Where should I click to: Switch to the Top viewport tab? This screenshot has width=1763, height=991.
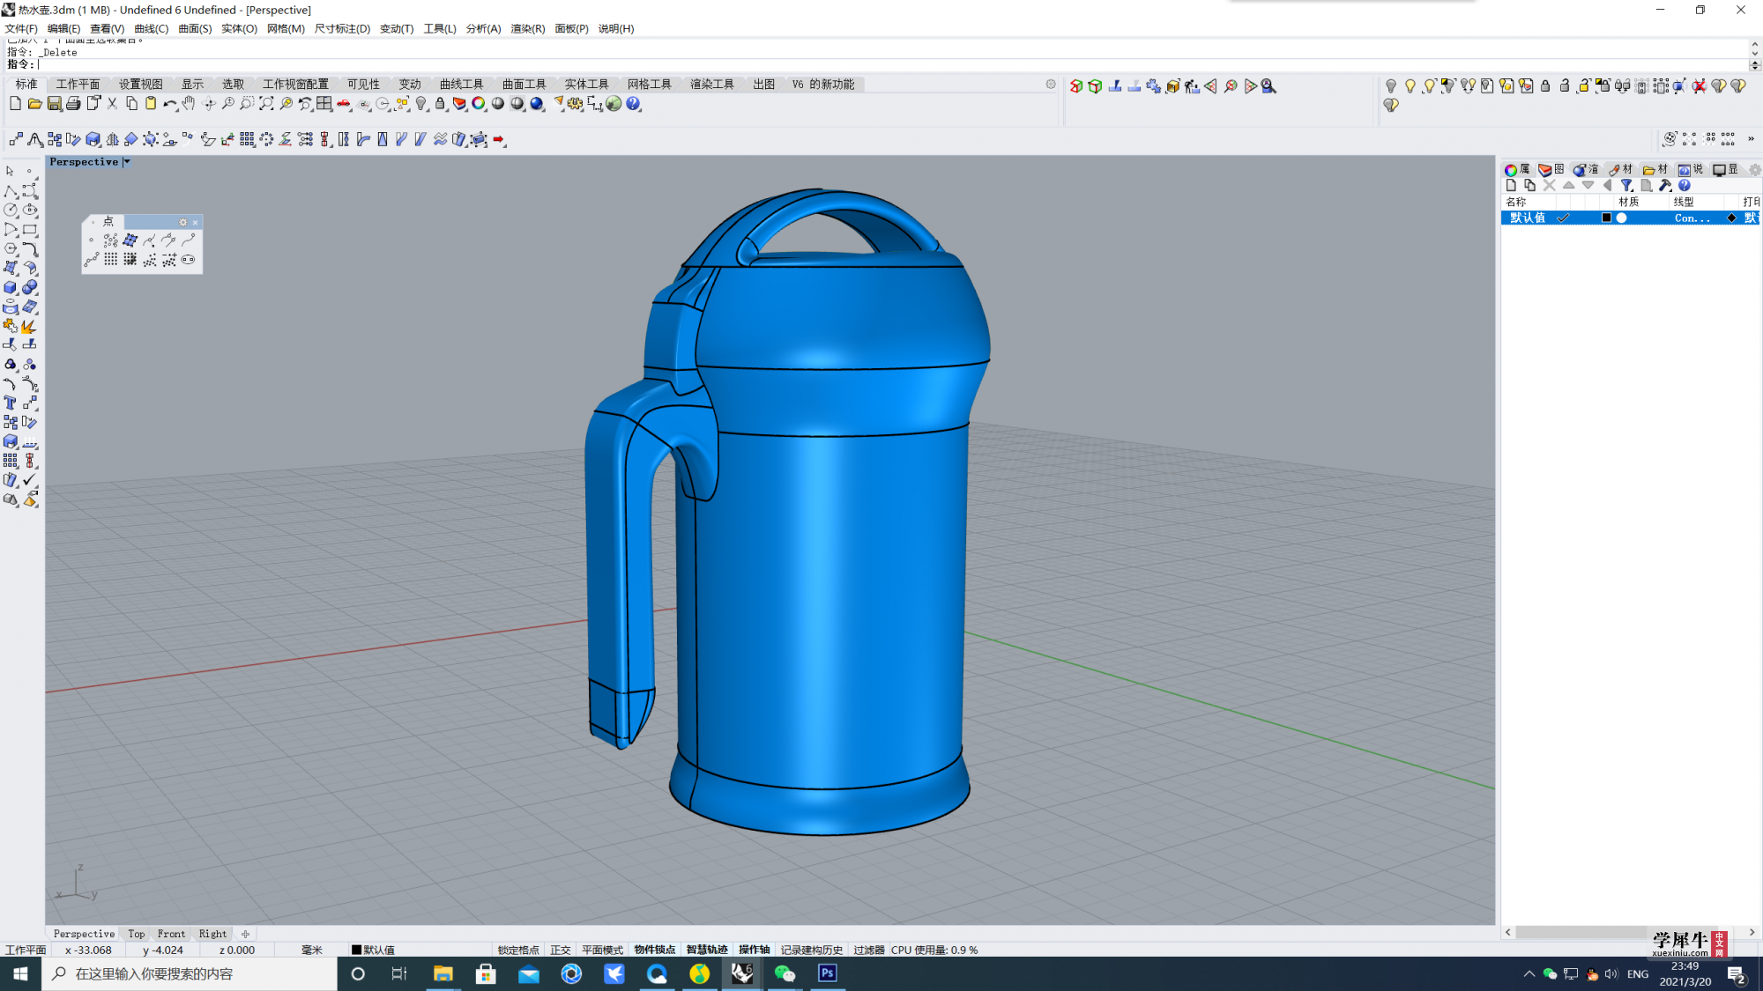(136, 934)
